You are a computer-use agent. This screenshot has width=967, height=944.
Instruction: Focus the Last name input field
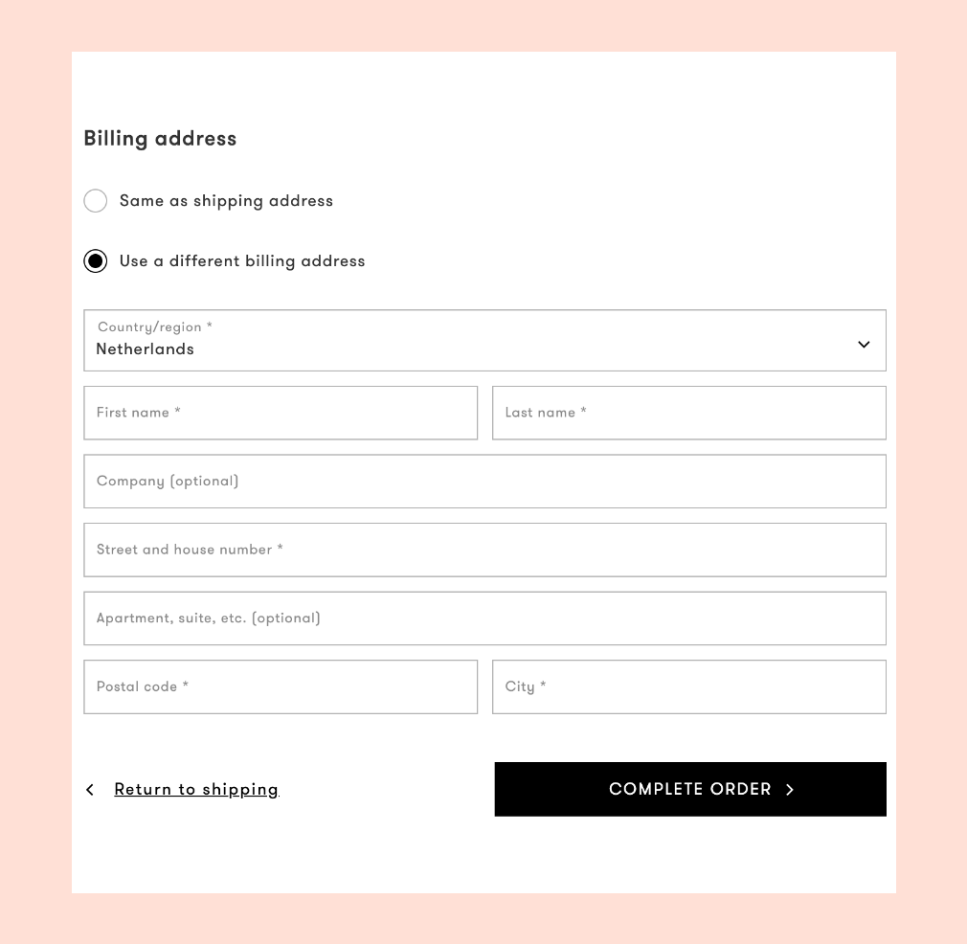coord(689,413)
